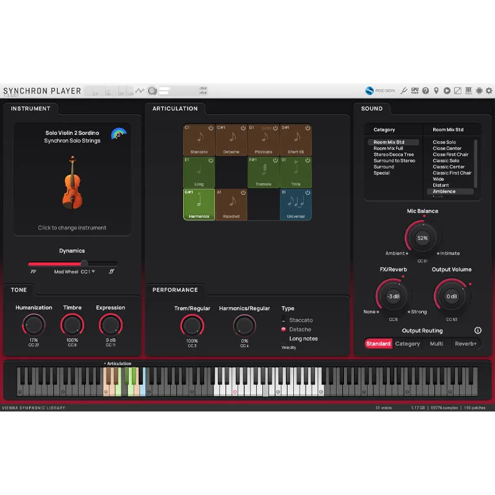495x495 pixels.
Task: Select the Ambience preset
Action: click(450, 191)
